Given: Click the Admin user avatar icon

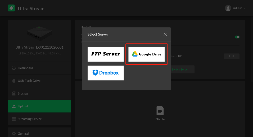Looking at the screenshot, I should coord(228,8).
